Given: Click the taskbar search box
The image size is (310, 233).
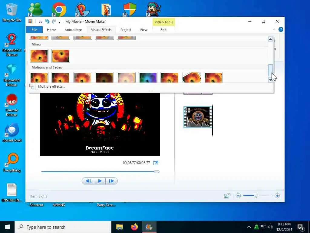Looking at the screenshot, I should tap(63, 227).
